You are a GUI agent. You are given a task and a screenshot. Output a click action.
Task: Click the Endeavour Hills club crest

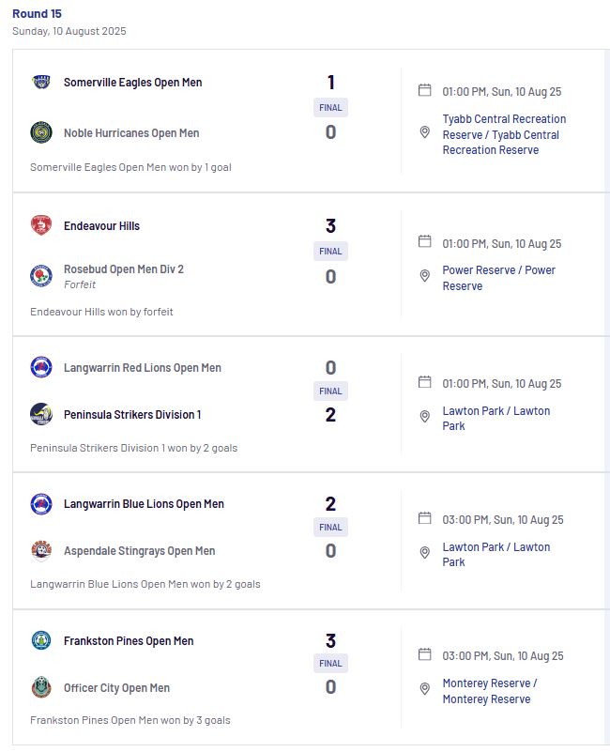[x=41, y=225]
